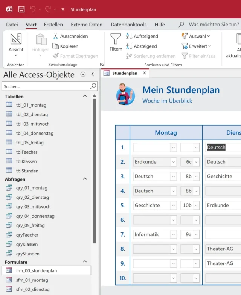Select the Start ribbon tab
This screenshot has height=295, width=241.
coord(31,25)
